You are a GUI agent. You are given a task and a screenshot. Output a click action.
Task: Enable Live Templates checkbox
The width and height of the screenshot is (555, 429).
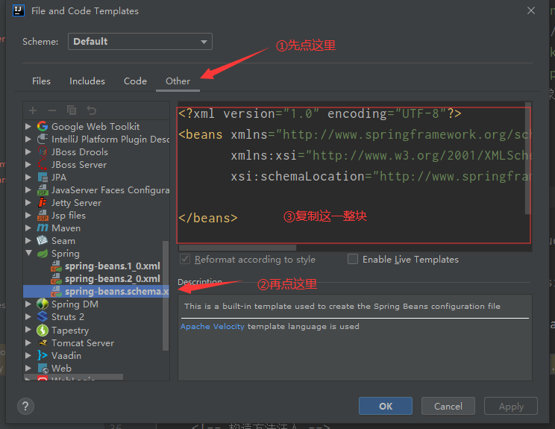click(x=353, y=259)
